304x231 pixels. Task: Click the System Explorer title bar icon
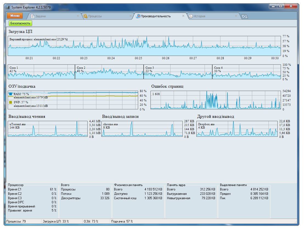pos(8,7)
